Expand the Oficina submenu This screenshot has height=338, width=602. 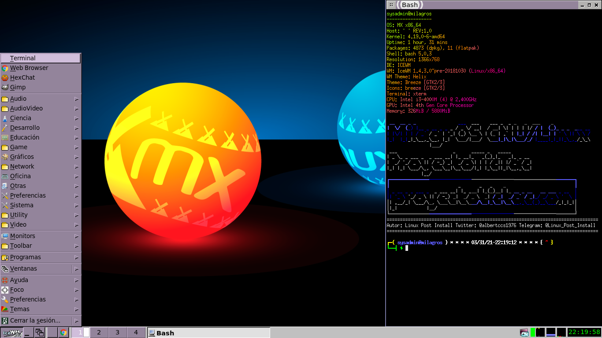(20, 176)
